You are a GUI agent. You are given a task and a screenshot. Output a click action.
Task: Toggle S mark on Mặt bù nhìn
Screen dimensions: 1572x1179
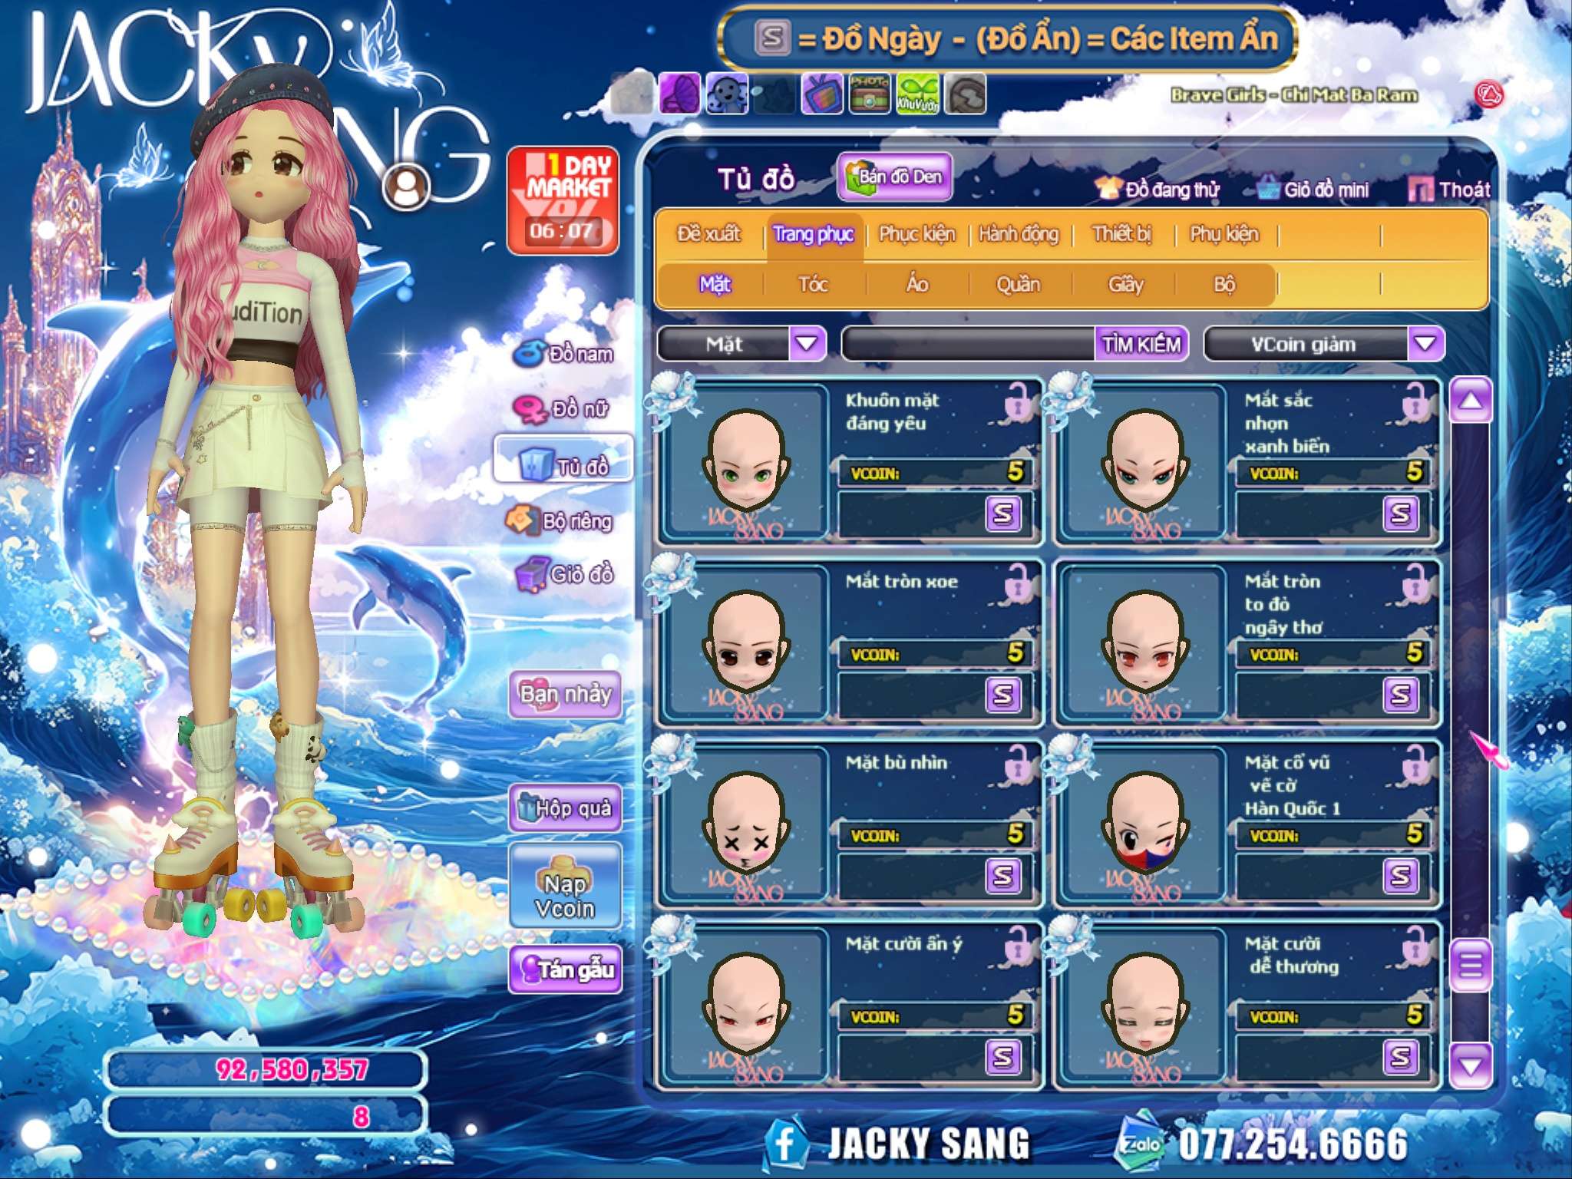tap(1002, 875)
